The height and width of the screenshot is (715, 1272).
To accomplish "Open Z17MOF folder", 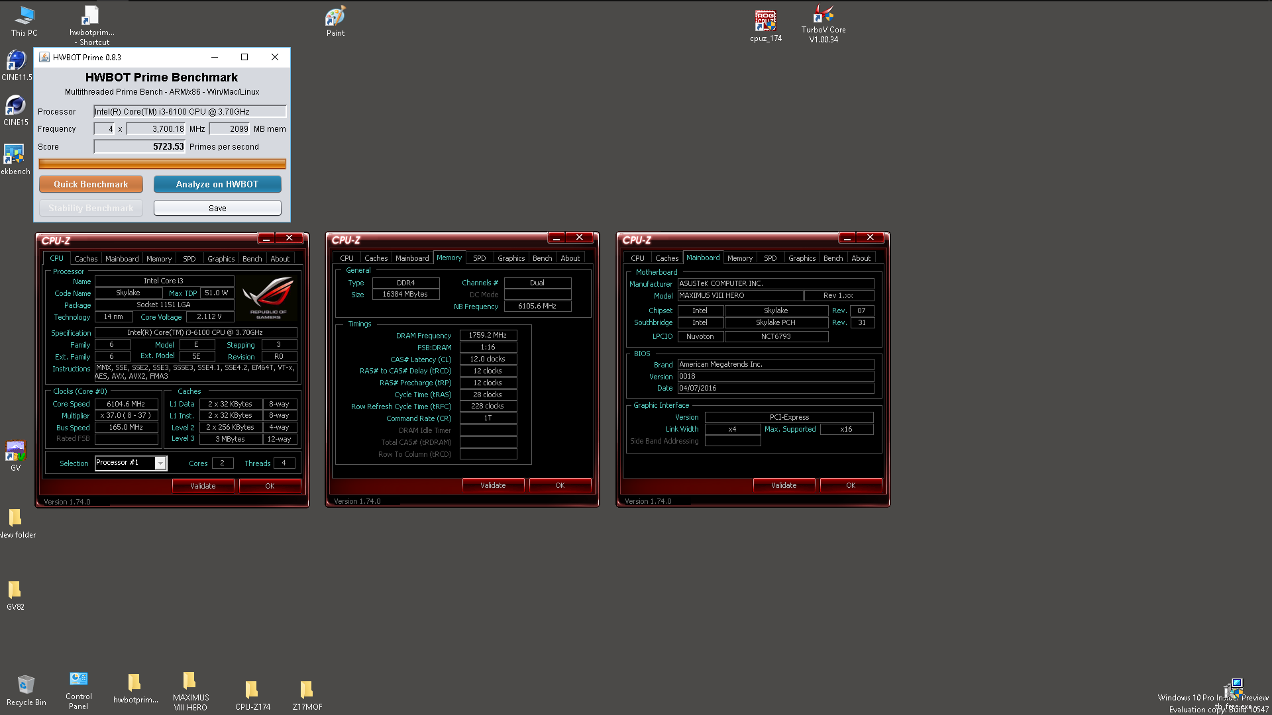I will pos(307,695).
